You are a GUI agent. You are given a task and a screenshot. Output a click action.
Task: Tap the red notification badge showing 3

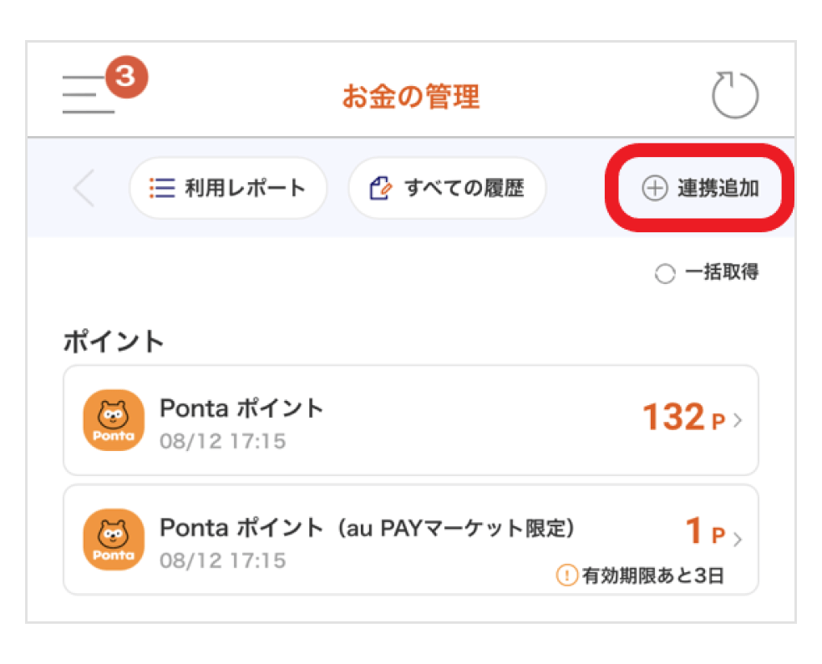coord(124,77)
